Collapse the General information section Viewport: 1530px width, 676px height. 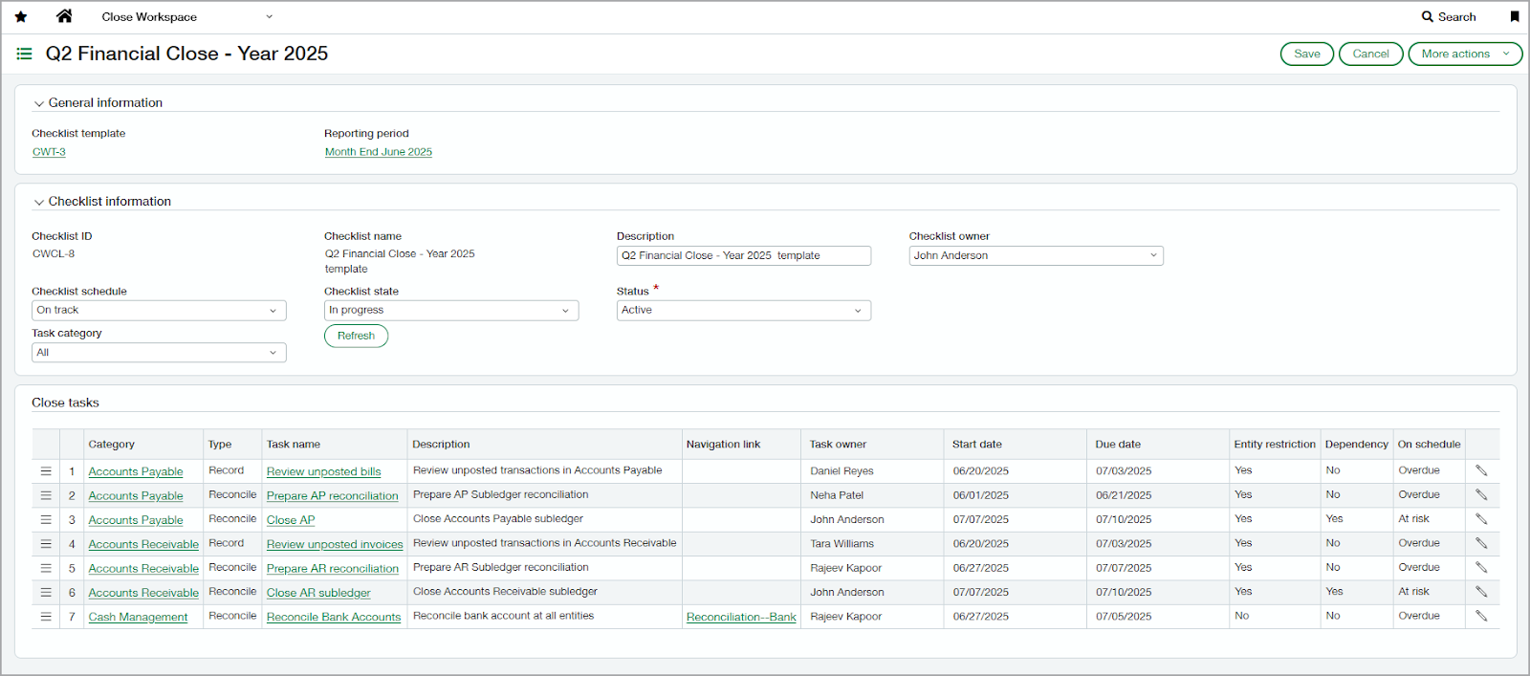pos(39,103)
